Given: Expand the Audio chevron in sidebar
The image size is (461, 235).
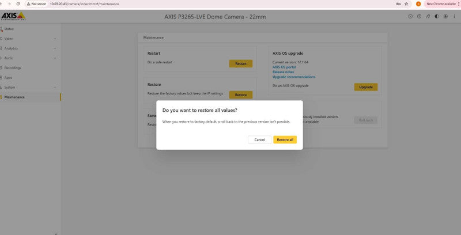Looking at the screenshot, I should pos(55,58).
